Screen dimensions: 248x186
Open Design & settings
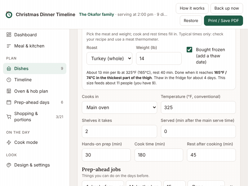(35, 165)
